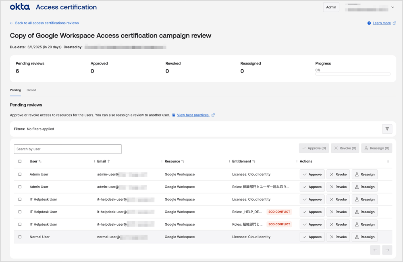
Task: Sort by Resource column arrows
Action: click(x=183, y=161)
